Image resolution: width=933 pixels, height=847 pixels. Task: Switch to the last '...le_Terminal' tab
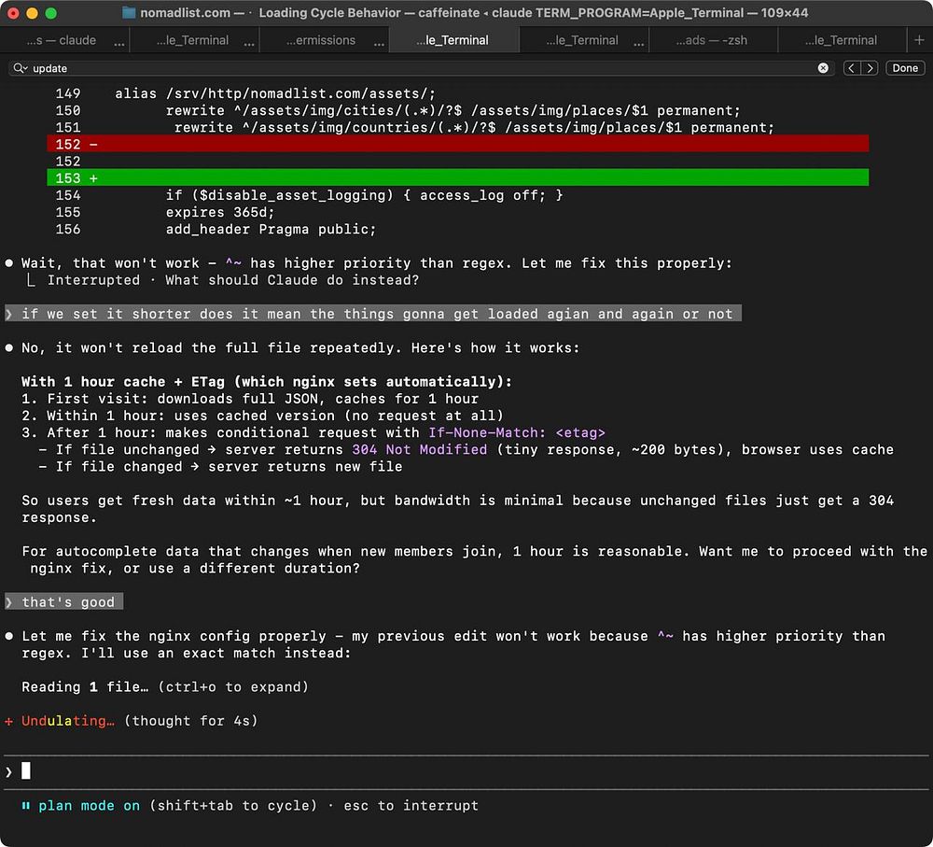(x=841, y=40)
